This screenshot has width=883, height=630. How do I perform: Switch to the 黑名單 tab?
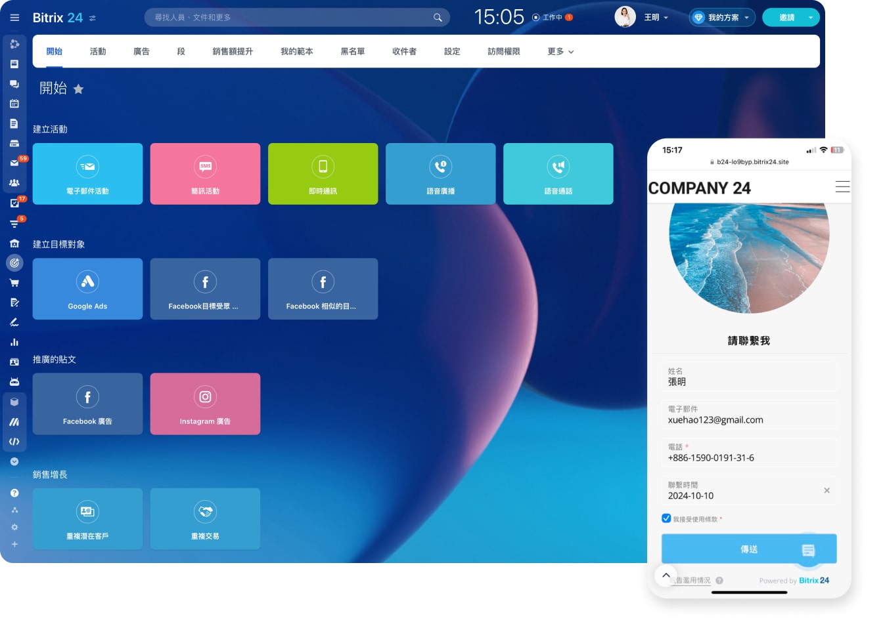[x=353, y=51]
